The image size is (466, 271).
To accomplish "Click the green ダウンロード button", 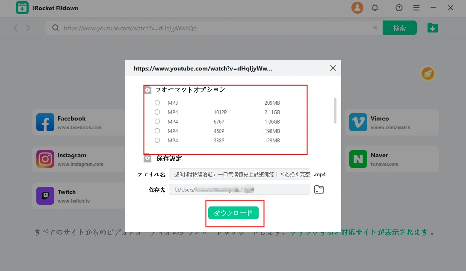I will (x=233, y=213).
